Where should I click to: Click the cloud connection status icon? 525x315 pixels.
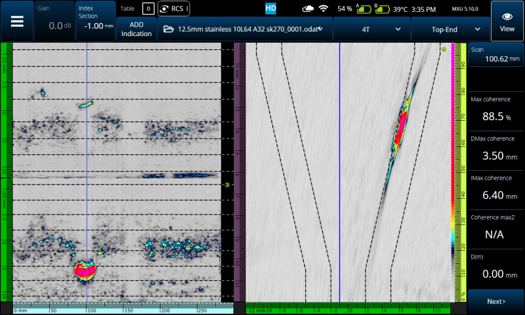tap(307, 9)
